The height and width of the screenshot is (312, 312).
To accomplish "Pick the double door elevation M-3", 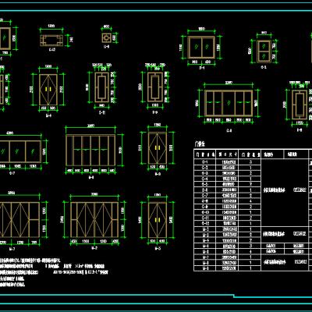I will (158, 220).
